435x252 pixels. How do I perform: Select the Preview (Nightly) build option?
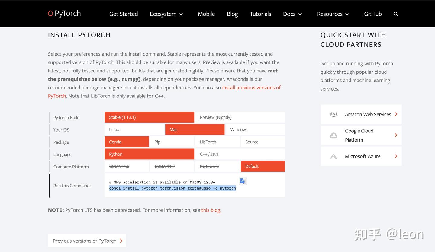coord(240,117)
